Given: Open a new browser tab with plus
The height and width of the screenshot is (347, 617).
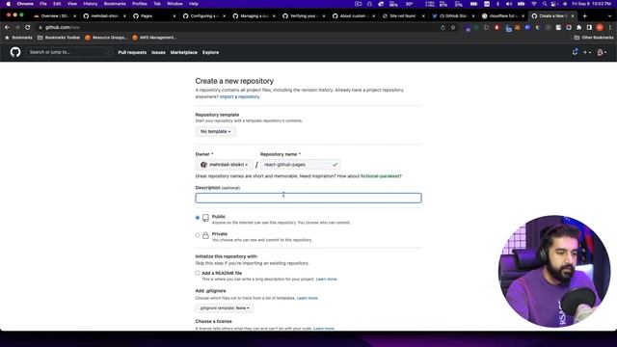Looking at the screenshot, I should click(585, 16).
